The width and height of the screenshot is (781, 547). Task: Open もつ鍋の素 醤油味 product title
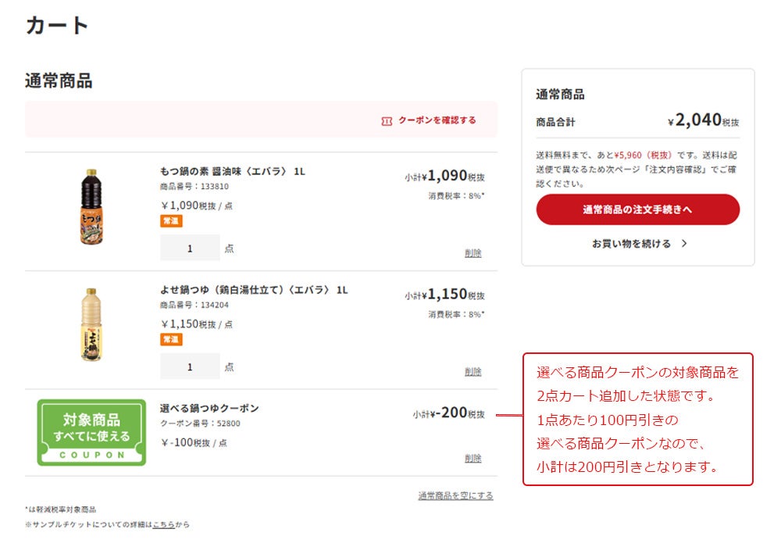click(x=232, y=171)
